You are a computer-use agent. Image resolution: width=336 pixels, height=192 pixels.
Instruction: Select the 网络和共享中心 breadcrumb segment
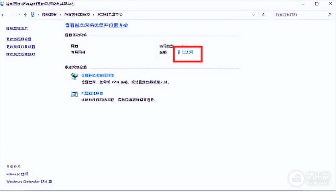[x=110, y=14]
